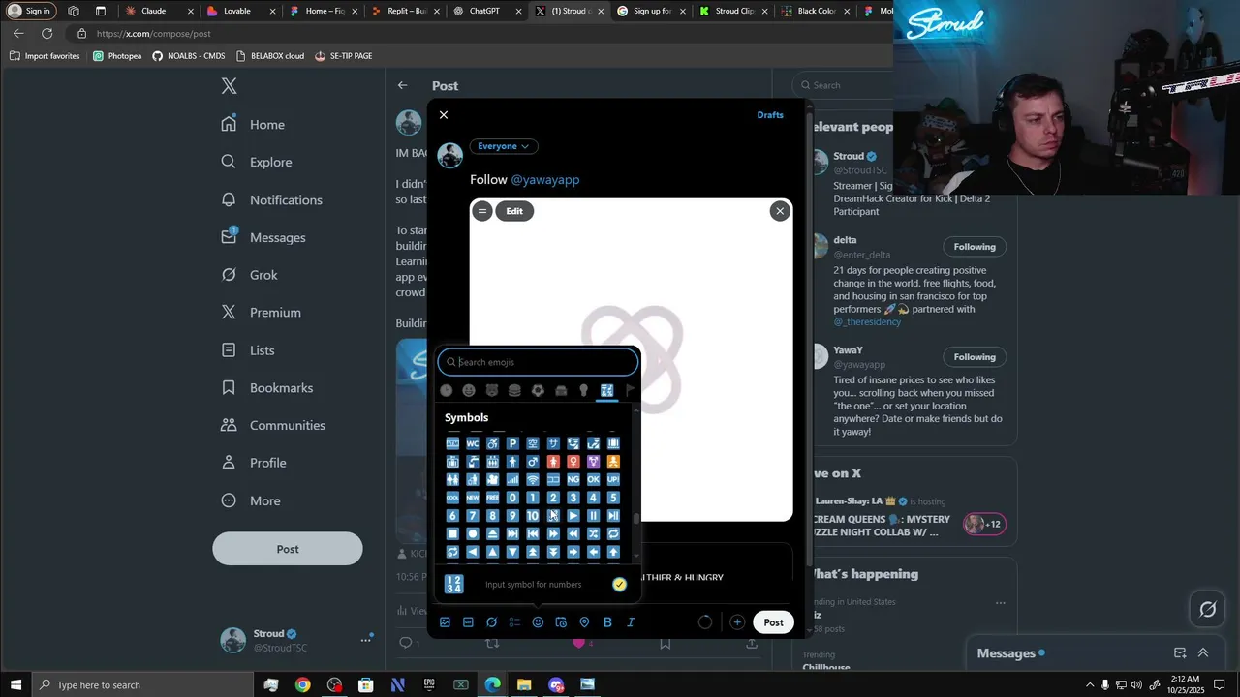Pick the OK button emoji
The width and height of the screenshot is (1240, 697).
(x=593, y=479)
